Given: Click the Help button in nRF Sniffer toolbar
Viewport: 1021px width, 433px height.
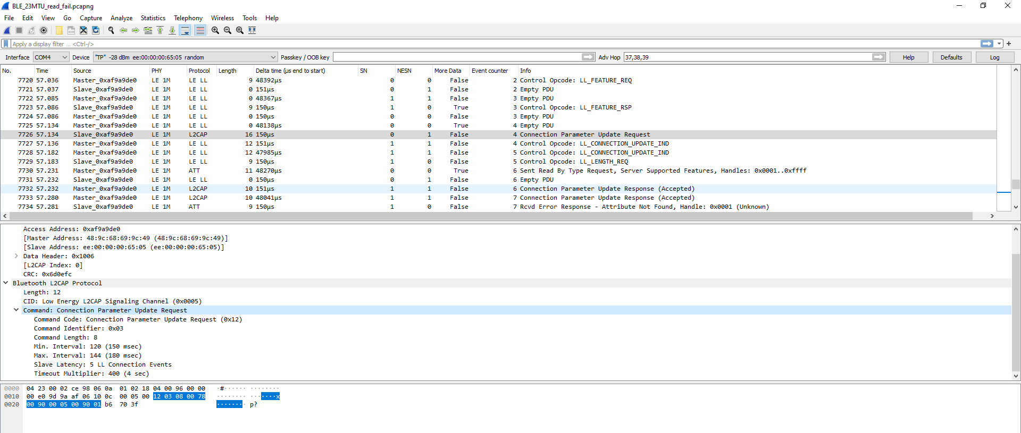Looking at the screenshot, I should (x=908, y=57).
